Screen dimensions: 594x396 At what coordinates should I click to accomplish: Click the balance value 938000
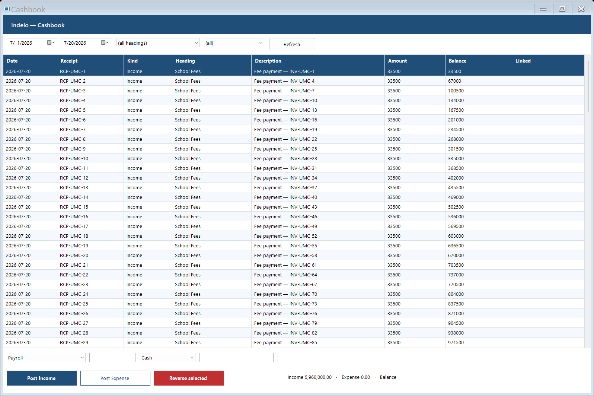(x=456, y=333)
